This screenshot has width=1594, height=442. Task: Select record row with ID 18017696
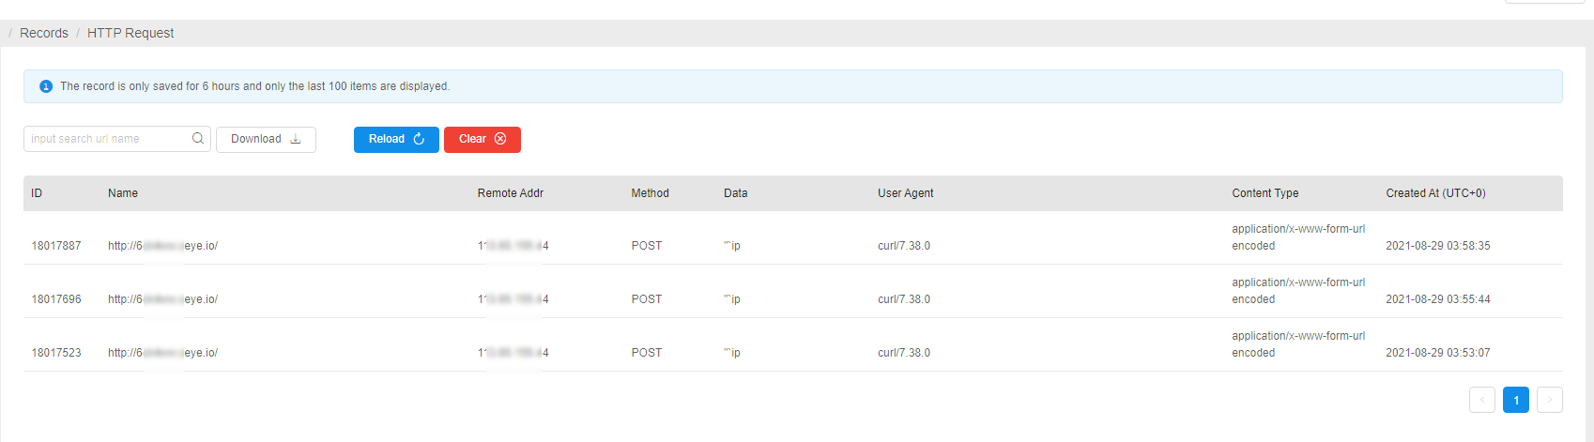[56, 299]
